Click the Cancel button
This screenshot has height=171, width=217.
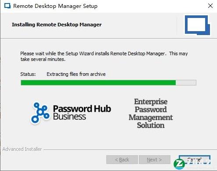click(195, 160)
